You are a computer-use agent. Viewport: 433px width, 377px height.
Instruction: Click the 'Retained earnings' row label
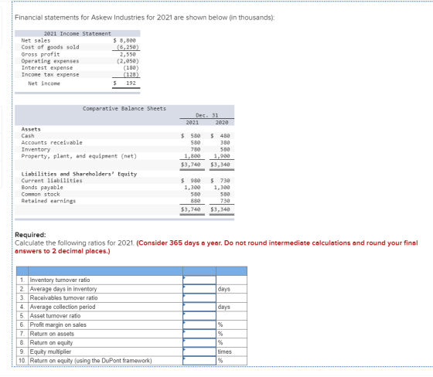pos(49,201)
